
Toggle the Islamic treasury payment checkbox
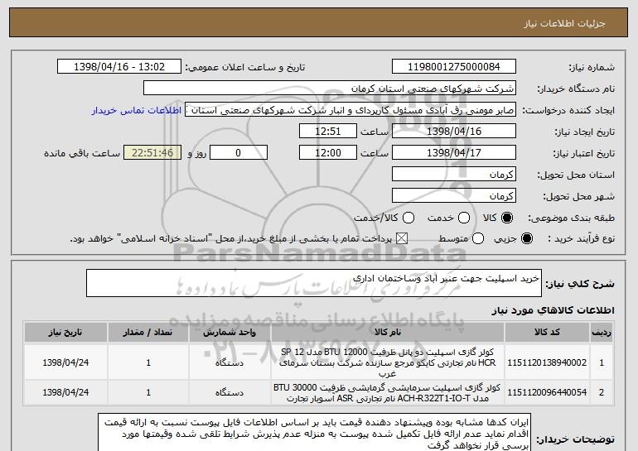[x=402, y=239]
